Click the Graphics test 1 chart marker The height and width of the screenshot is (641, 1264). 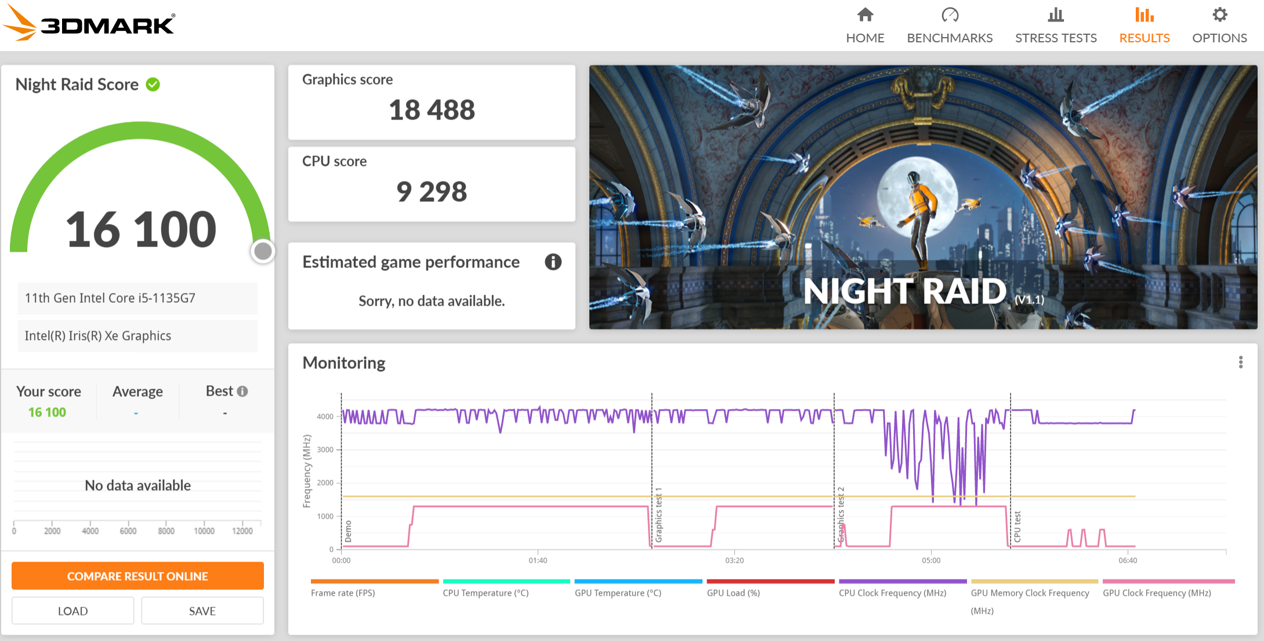658,515
